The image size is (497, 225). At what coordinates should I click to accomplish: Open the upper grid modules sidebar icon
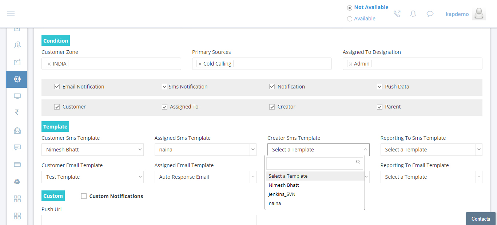pos(17,199)
